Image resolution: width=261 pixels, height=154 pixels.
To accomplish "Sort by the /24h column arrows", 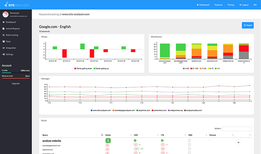I will pos(158,135).
